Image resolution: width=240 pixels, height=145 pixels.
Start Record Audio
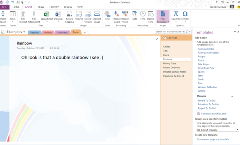coord(117,17)
